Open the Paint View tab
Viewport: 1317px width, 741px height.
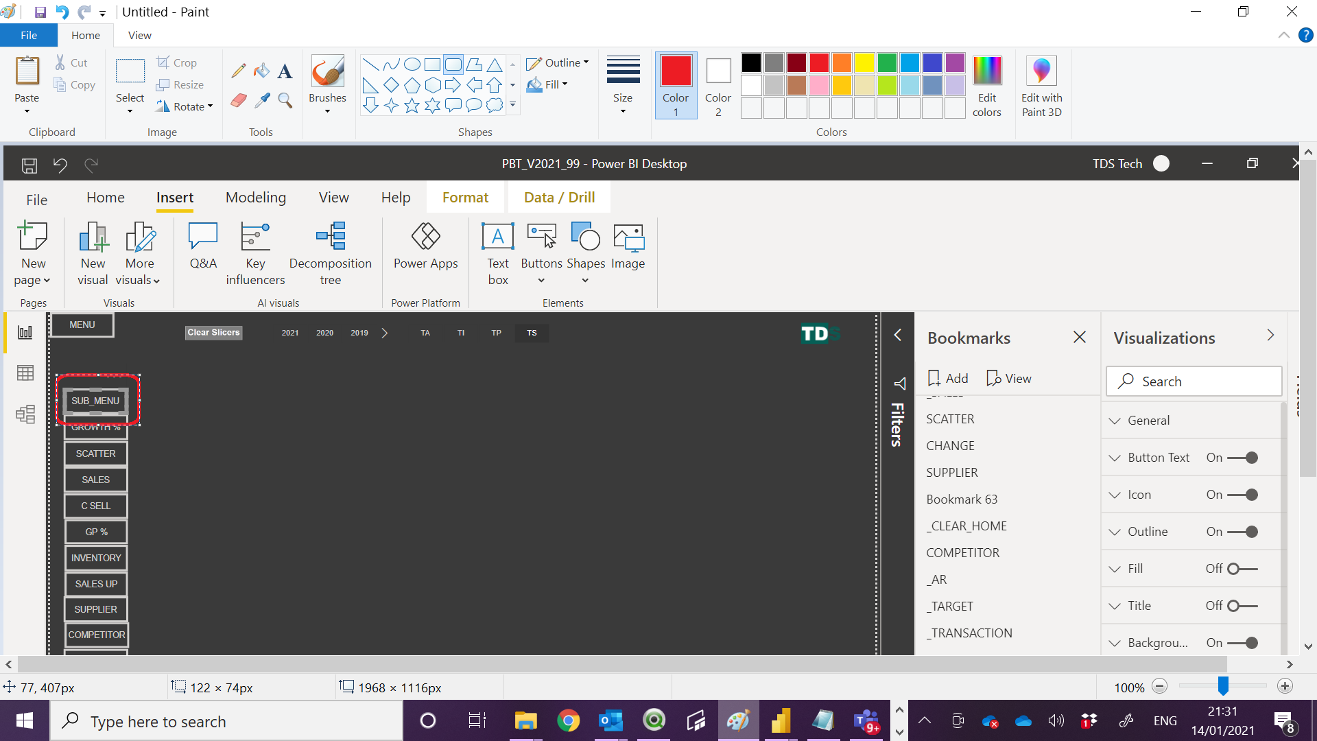tap(140, 36)
